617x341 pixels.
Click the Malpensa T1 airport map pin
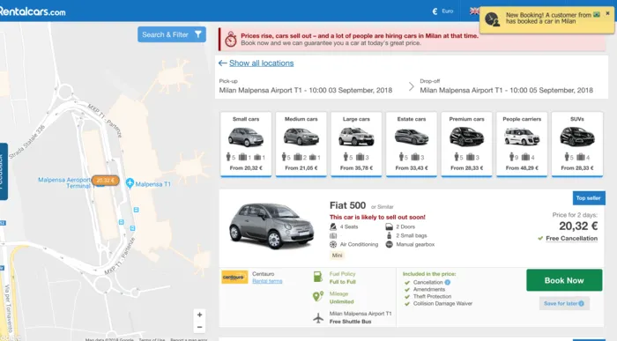point(130,183)
